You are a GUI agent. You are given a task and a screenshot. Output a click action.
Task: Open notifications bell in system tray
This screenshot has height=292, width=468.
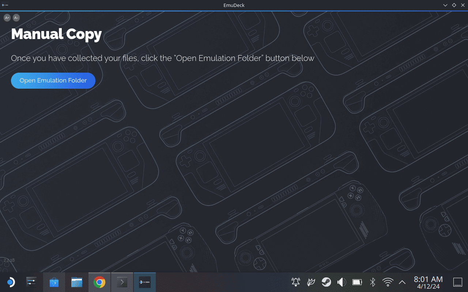pos(295,282)
